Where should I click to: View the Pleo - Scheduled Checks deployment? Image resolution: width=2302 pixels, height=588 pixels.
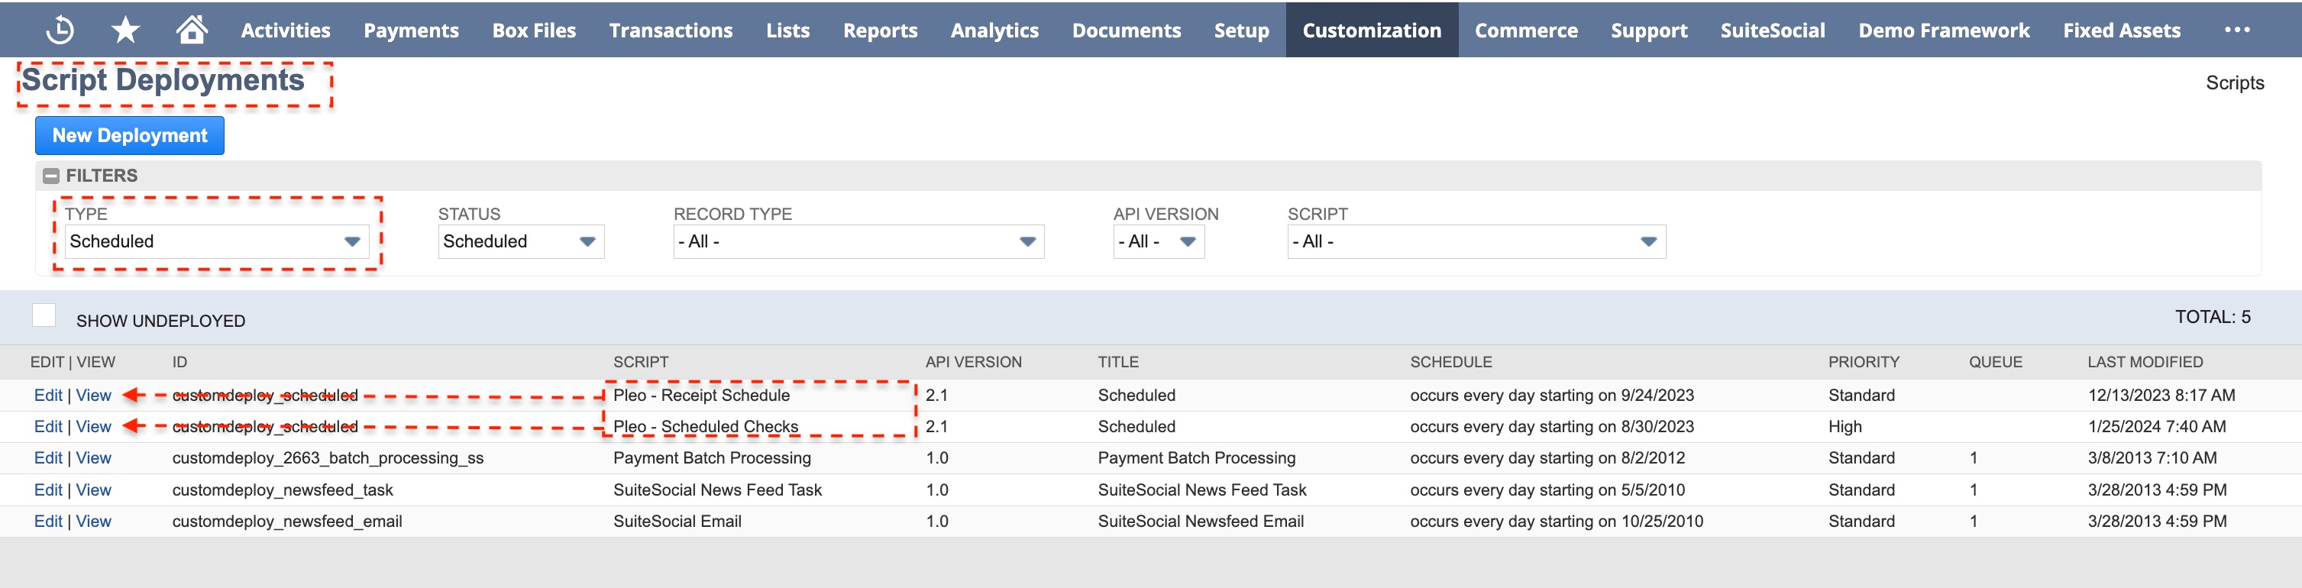coord(94,426)
